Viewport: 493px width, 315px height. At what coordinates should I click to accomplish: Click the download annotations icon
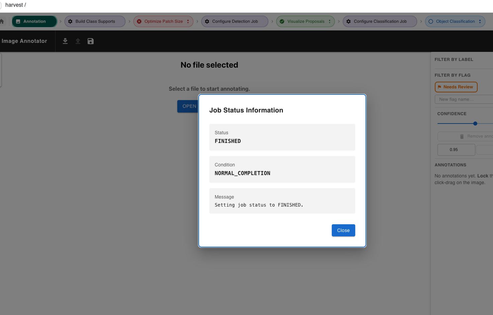(x=65, y=41)
